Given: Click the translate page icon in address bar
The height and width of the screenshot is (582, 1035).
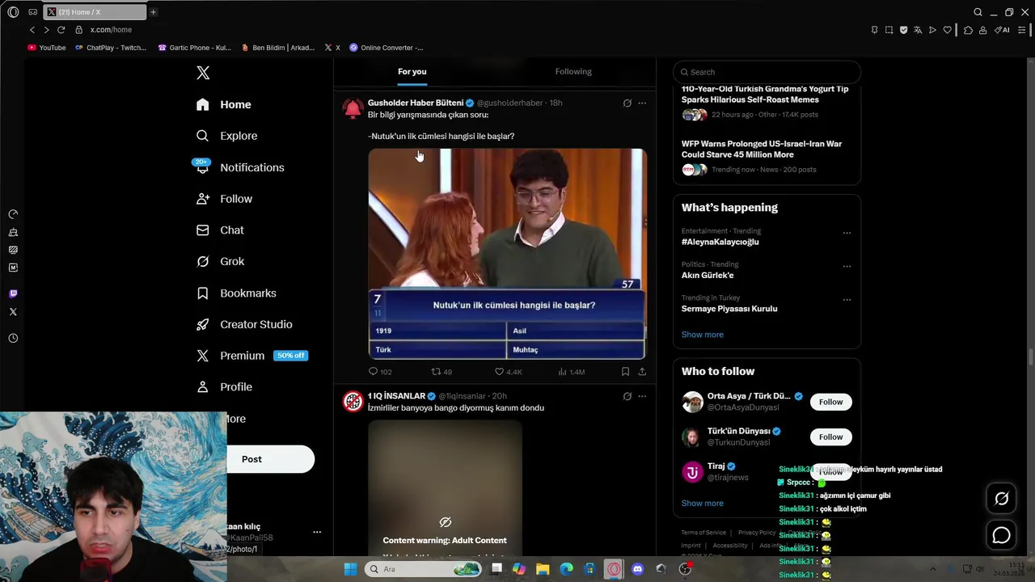Looking at the screenshot, I should tap(918, 30).
